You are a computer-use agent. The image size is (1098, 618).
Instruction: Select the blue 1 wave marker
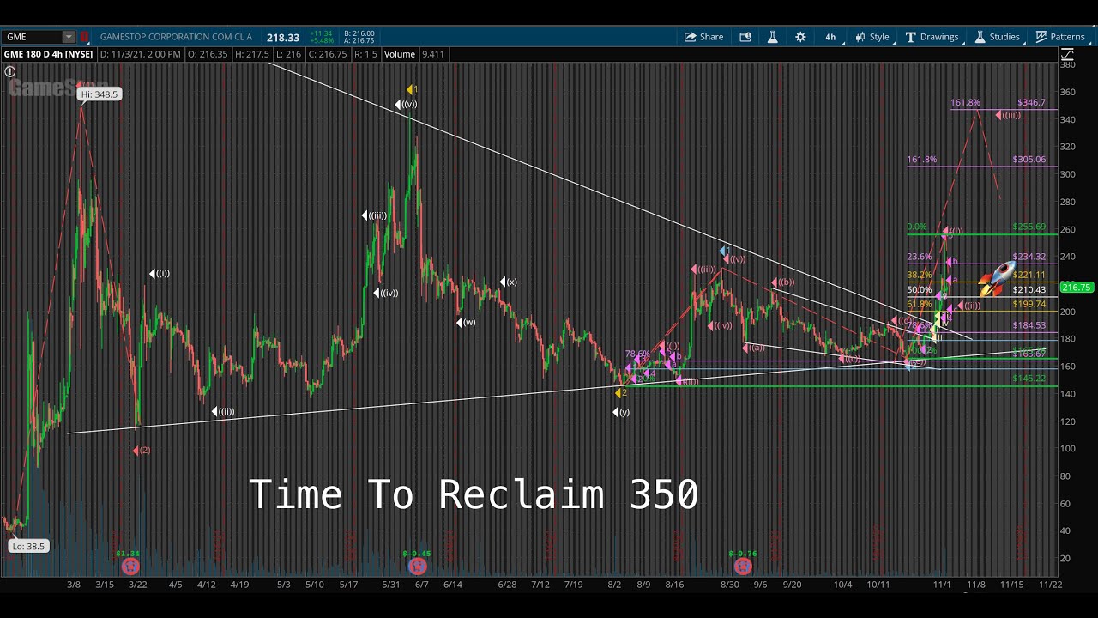(x=724, y=251)
